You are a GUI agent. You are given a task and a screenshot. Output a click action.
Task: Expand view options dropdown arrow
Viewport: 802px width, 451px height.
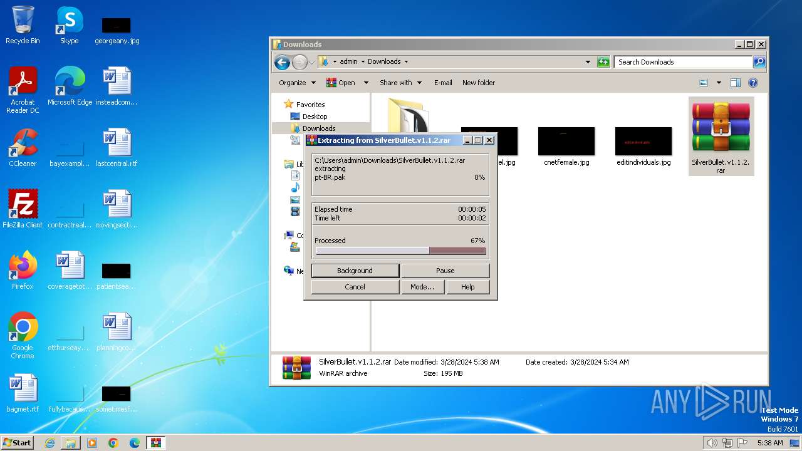click(x=719, y=83)
